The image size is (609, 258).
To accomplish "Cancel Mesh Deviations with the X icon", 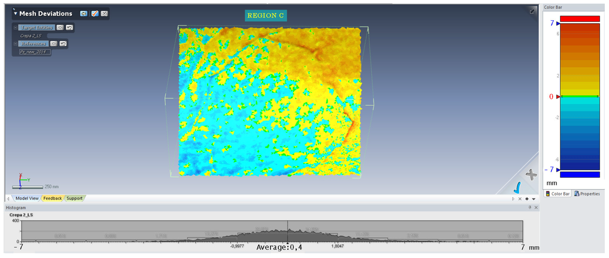I will 104,13.
